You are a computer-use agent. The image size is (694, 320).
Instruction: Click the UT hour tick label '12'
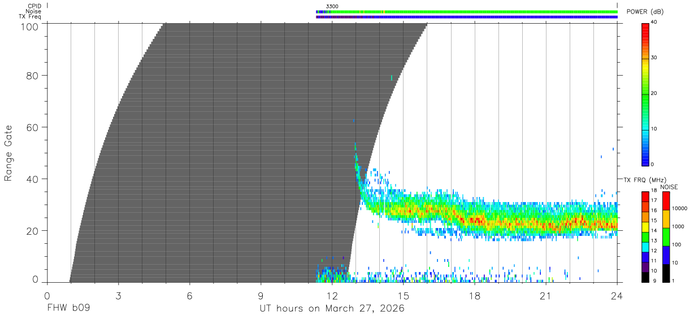(332, 296)
